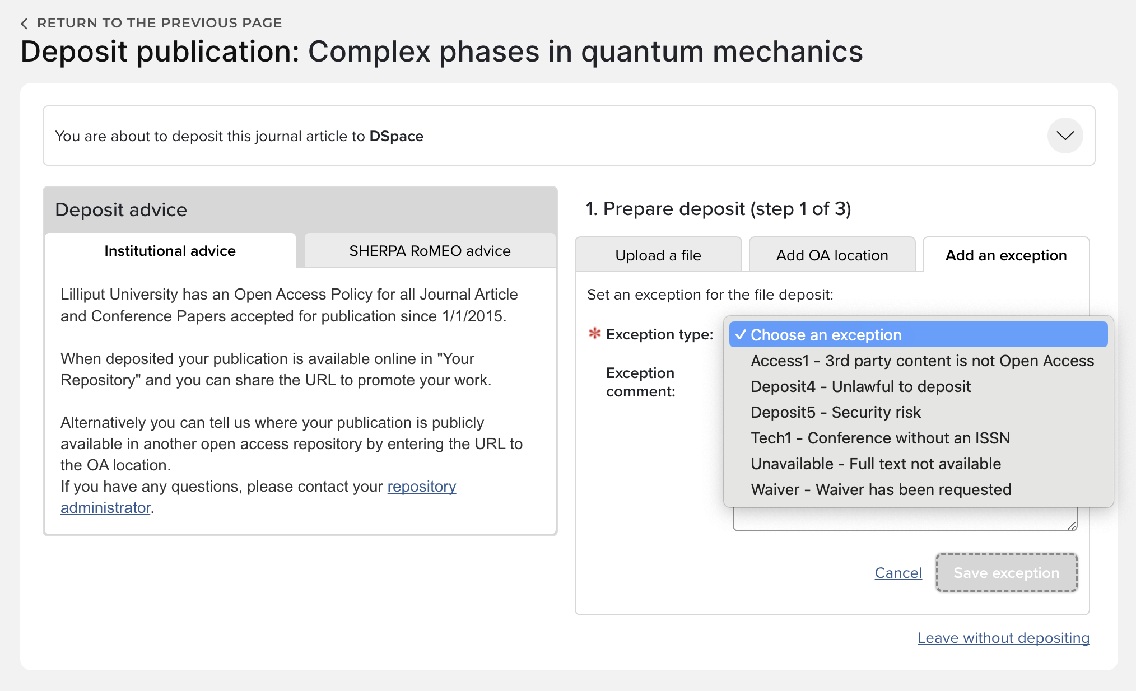1136x691 pixels.
Task: Pick Deposit4 Unlawful to deposit option
Action: pyautogui.click(x=860, y=386)
